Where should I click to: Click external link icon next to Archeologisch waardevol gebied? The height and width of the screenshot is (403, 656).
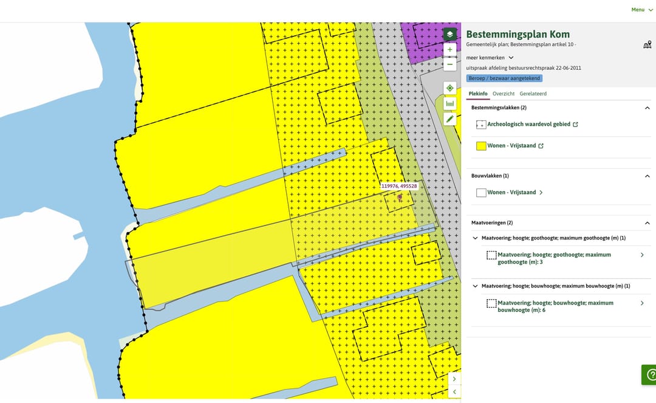[575, 125]
